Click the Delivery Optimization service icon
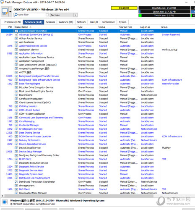Viewport: 195px width, 210px height. coord(16,140)
